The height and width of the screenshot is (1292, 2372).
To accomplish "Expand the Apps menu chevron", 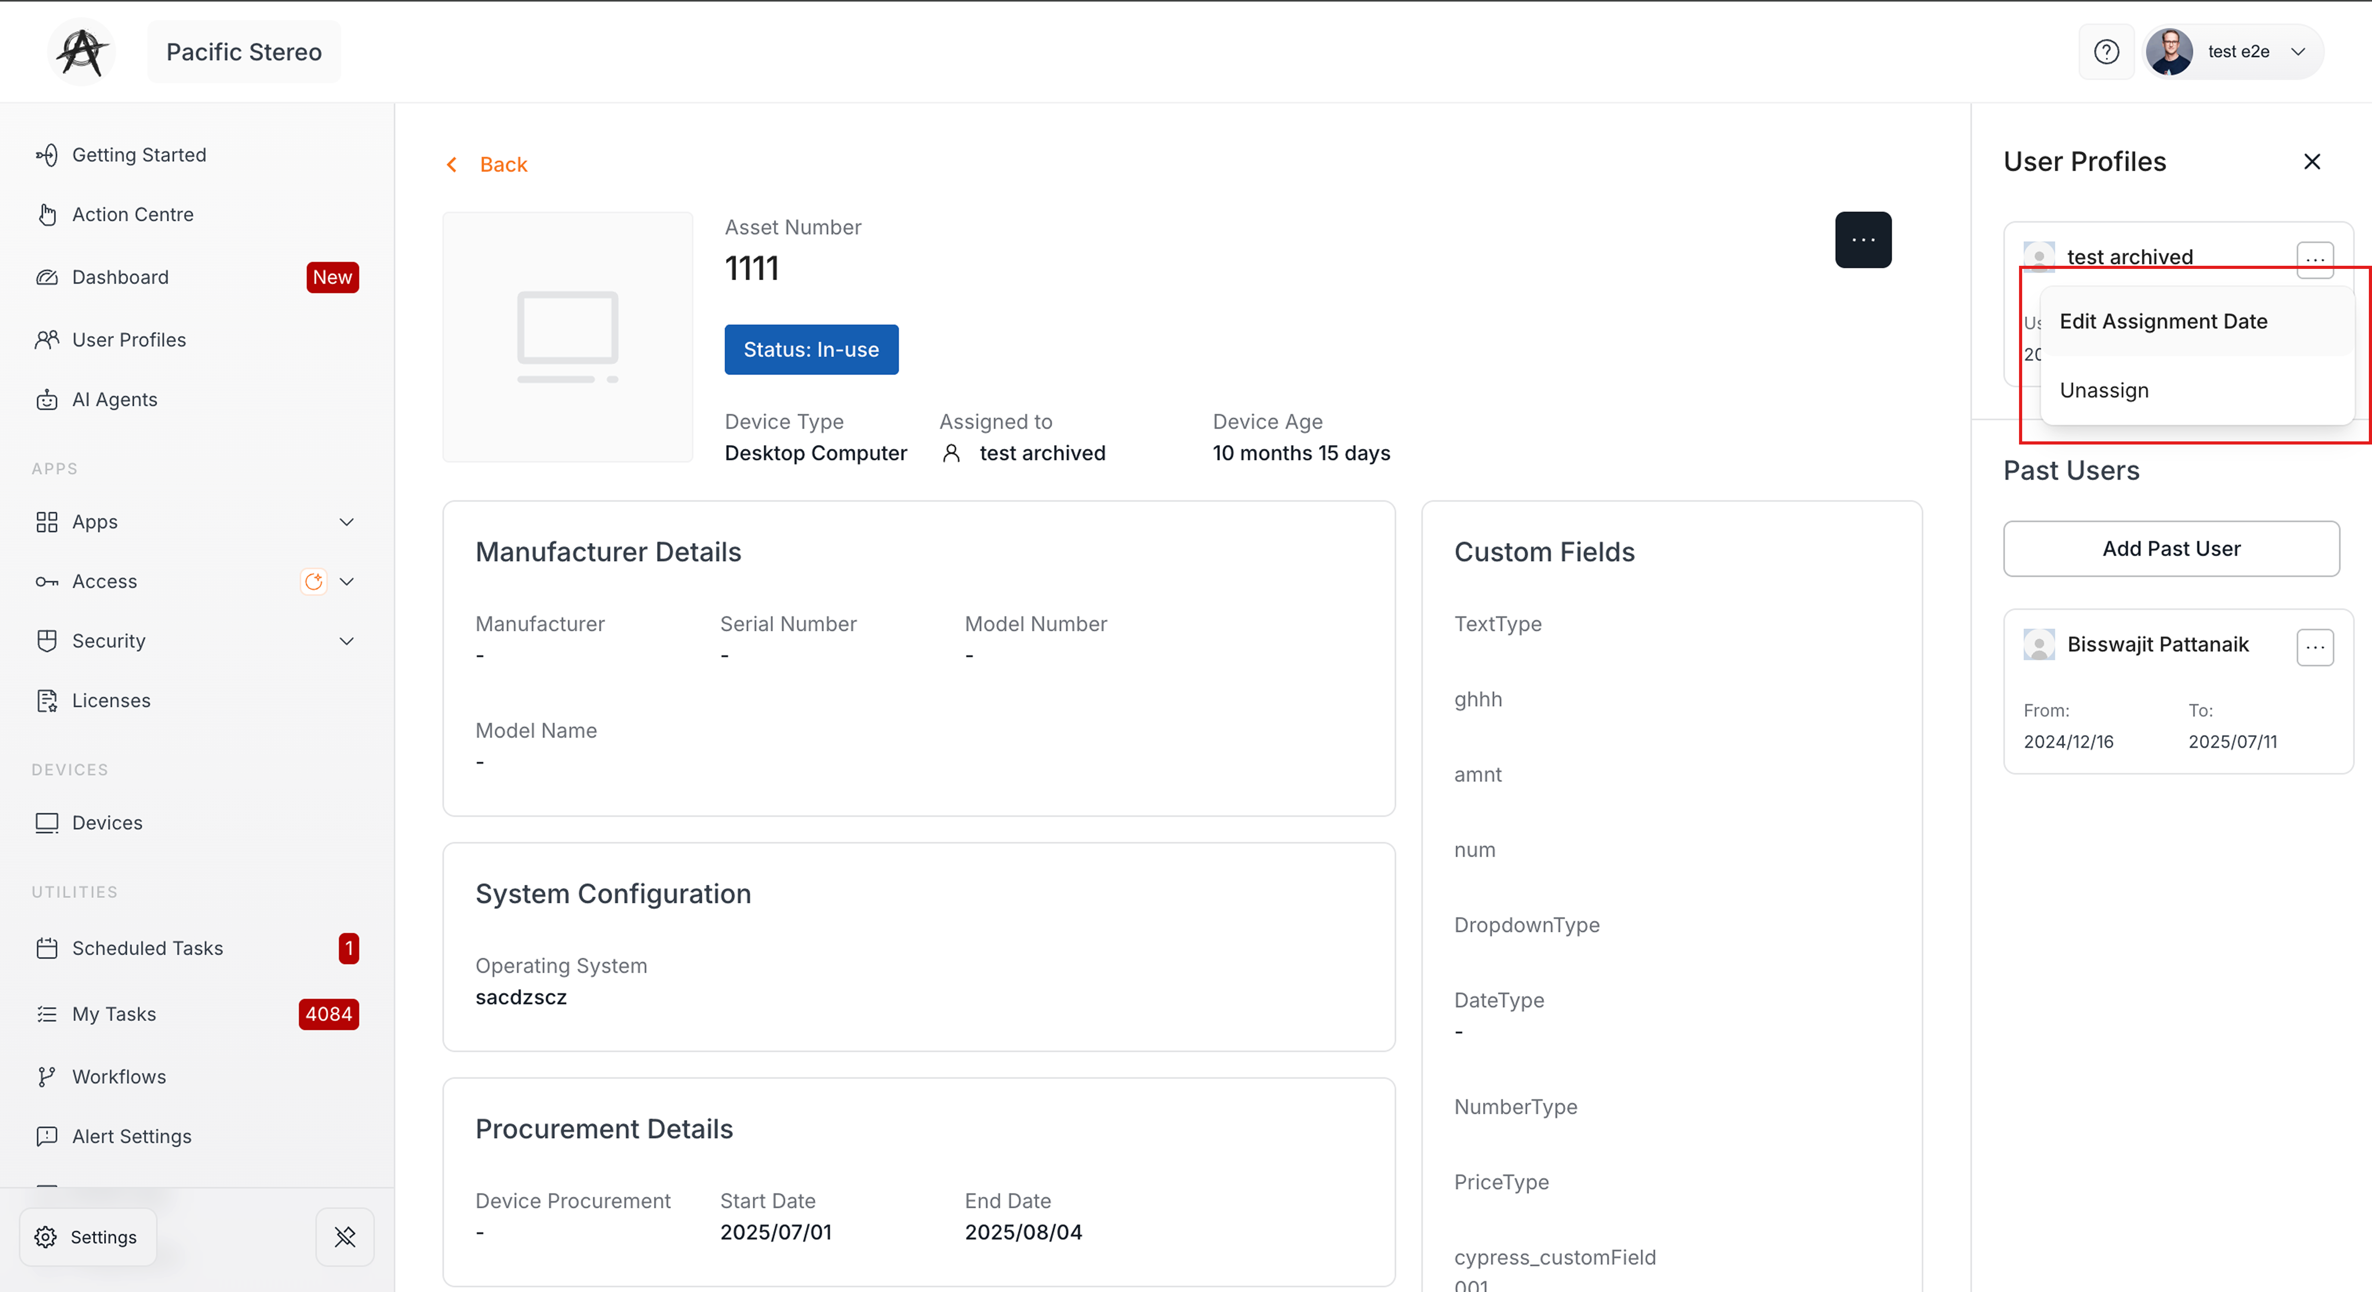I will [346, 522].
